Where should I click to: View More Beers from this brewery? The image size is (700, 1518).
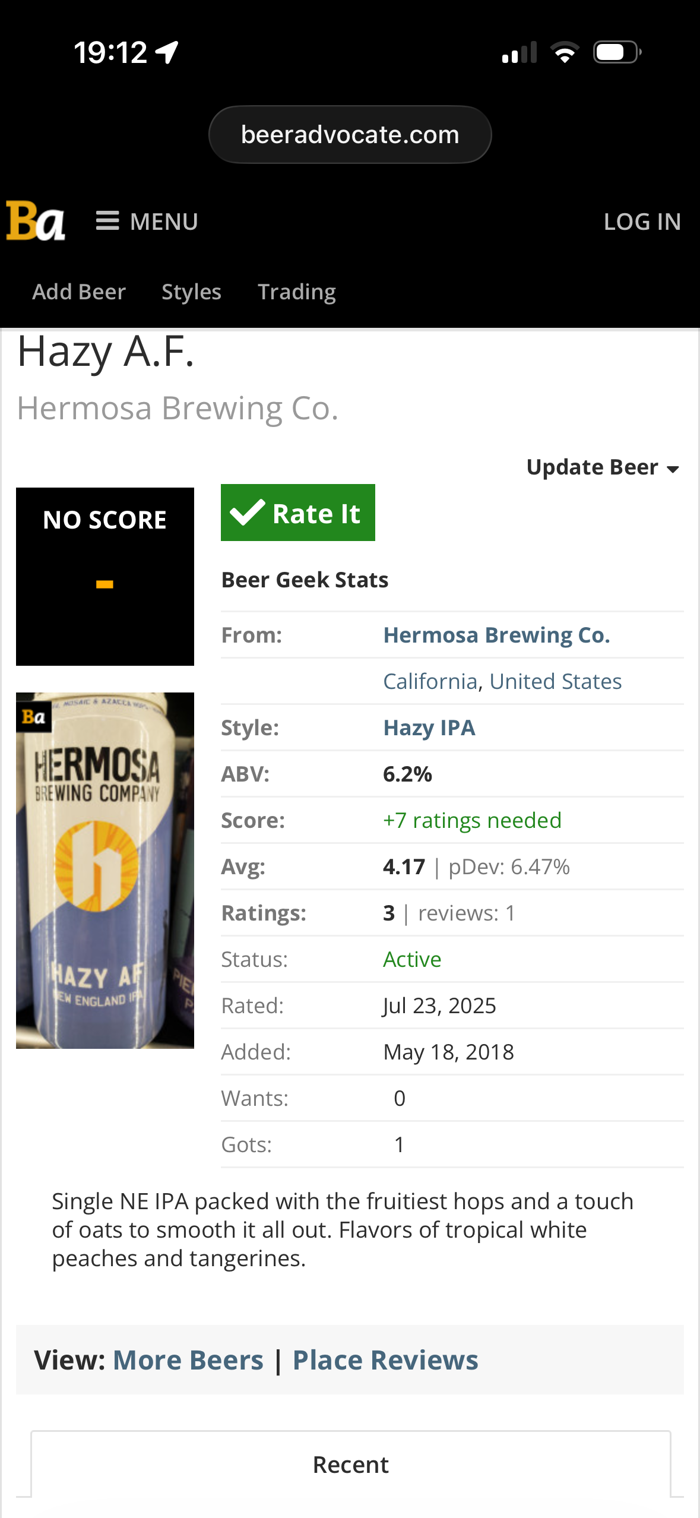[x=188, y=1360]
